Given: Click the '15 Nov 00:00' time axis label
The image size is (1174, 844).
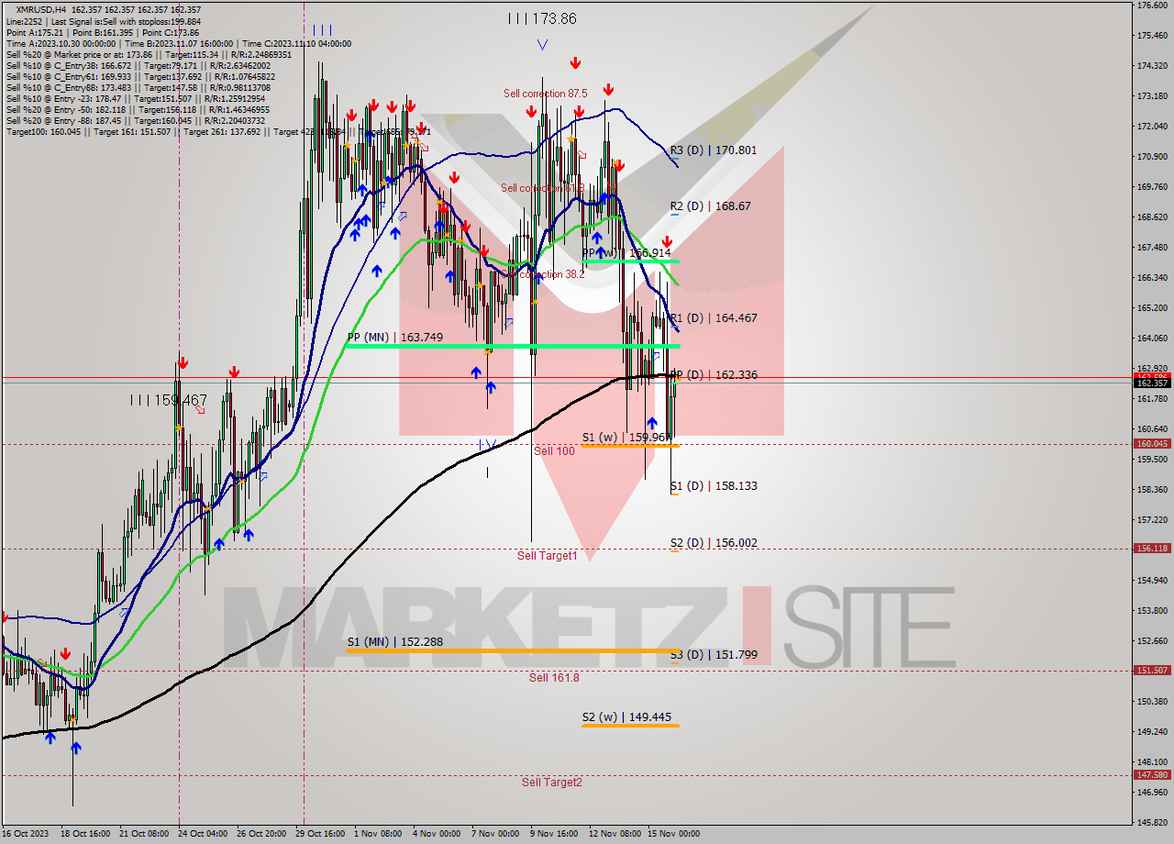Looking at the screenshot, I should pos(675,834).
